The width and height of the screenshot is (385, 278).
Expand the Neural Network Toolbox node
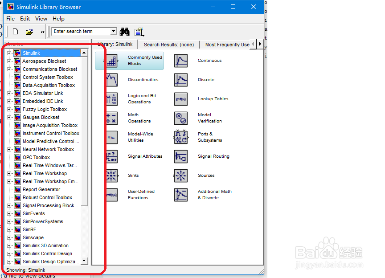[9, 149]
